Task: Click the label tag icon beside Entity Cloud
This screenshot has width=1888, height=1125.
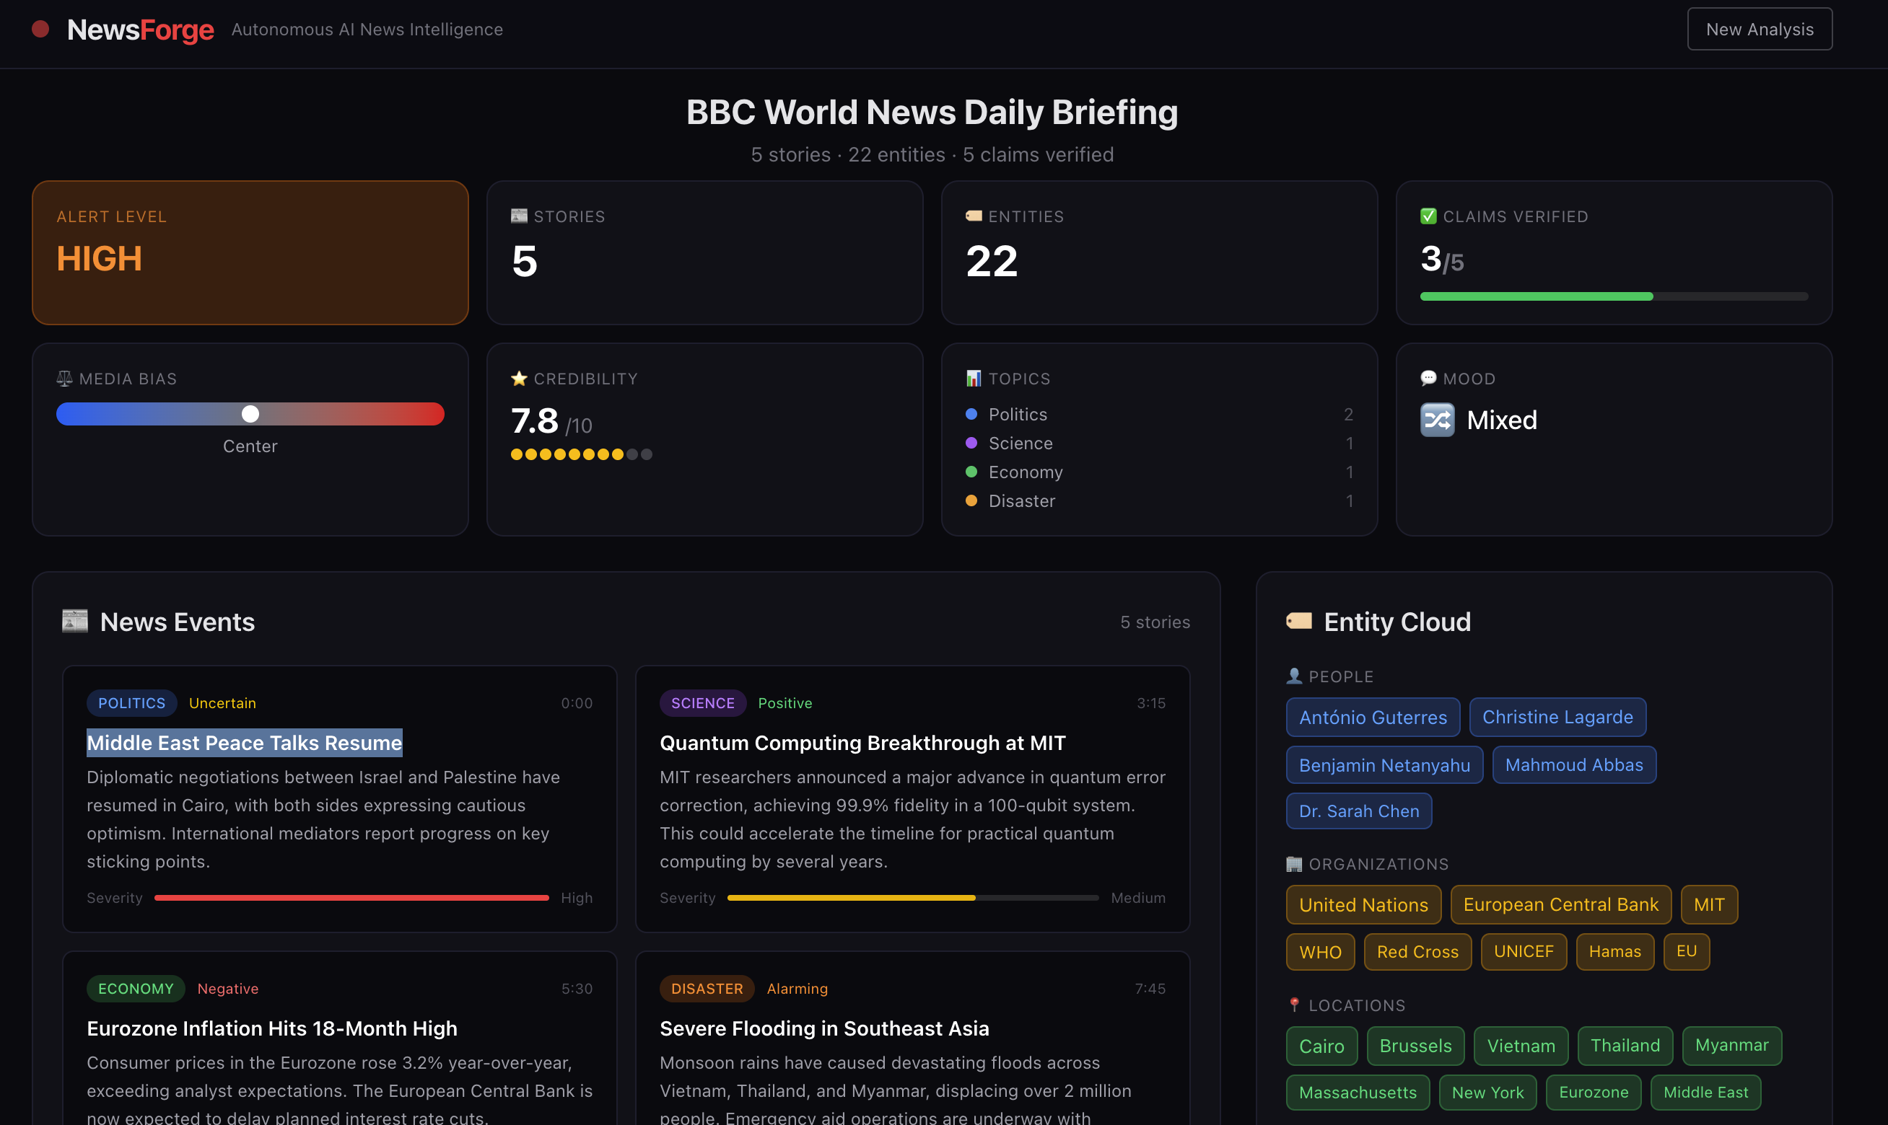Action: click(1298, 621)
